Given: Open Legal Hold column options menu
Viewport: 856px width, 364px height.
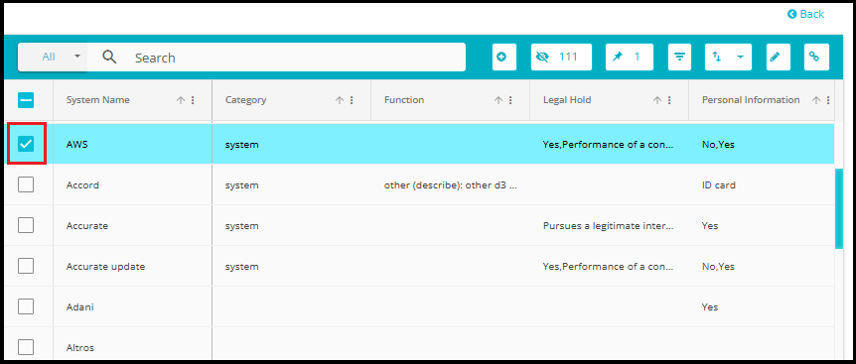Looking at the screenshot, I should 669,100.
